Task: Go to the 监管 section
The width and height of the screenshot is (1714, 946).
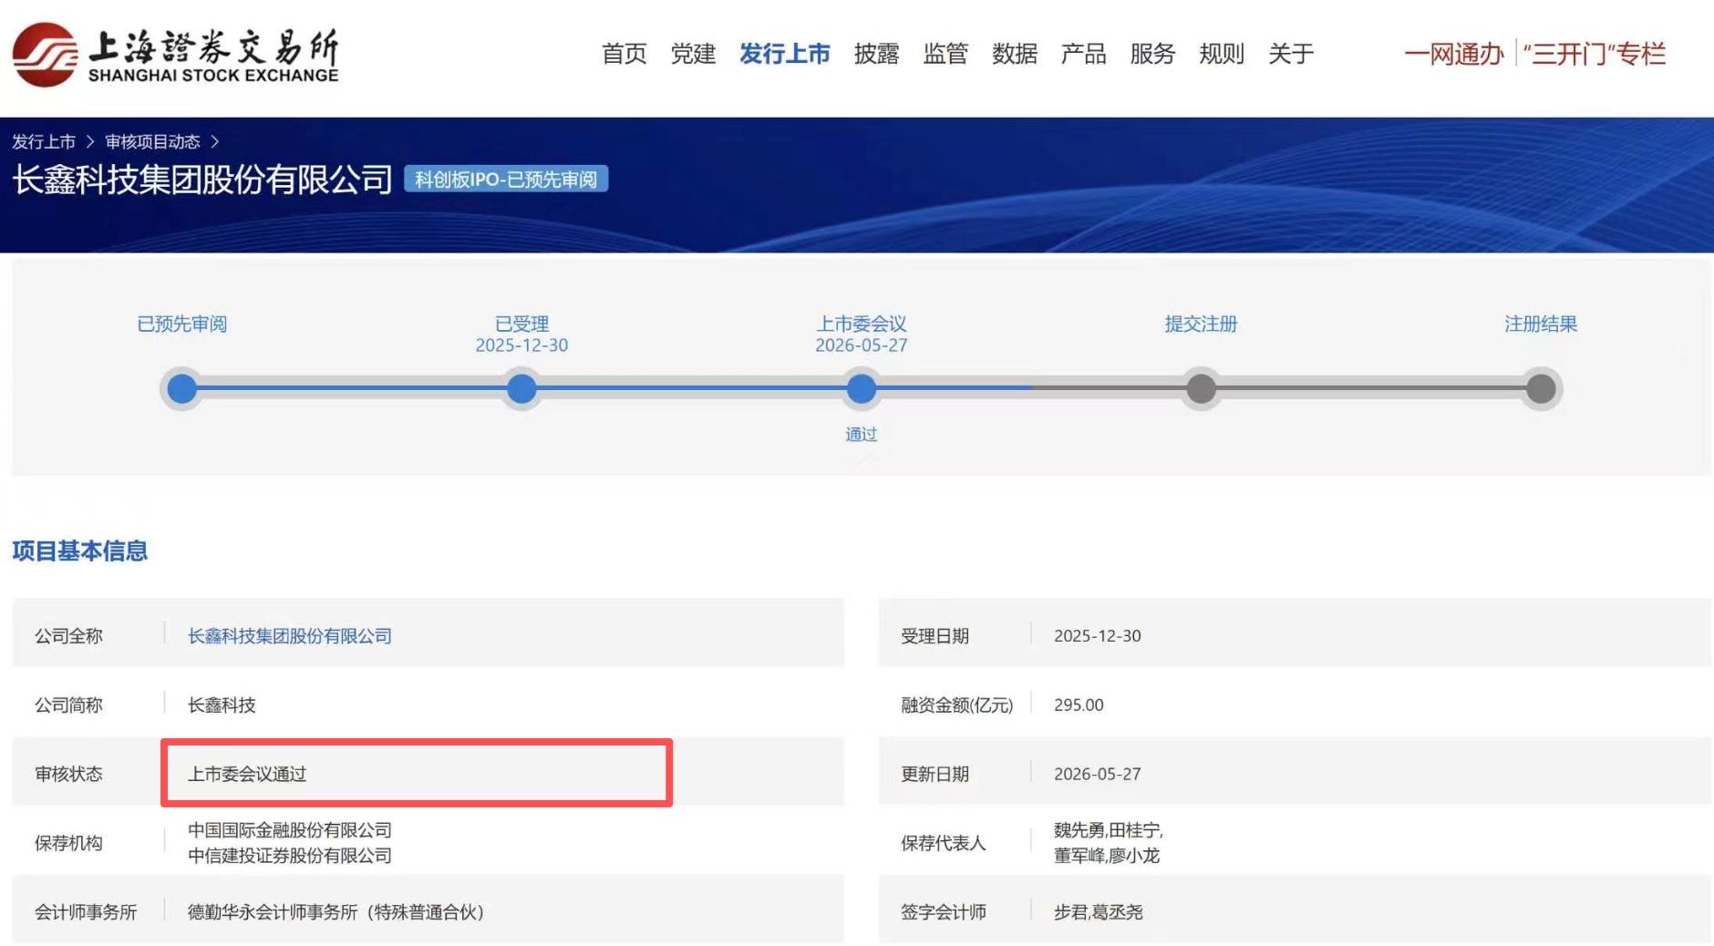Action: [x=945, y=54]
